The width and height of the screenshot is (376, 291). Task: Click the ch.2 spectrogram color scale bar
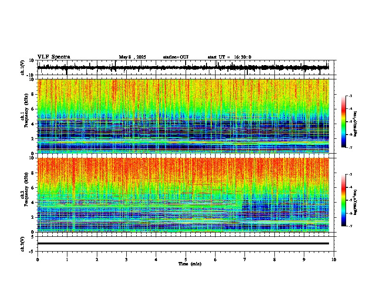pyautogui.click(x=343, y=200)
